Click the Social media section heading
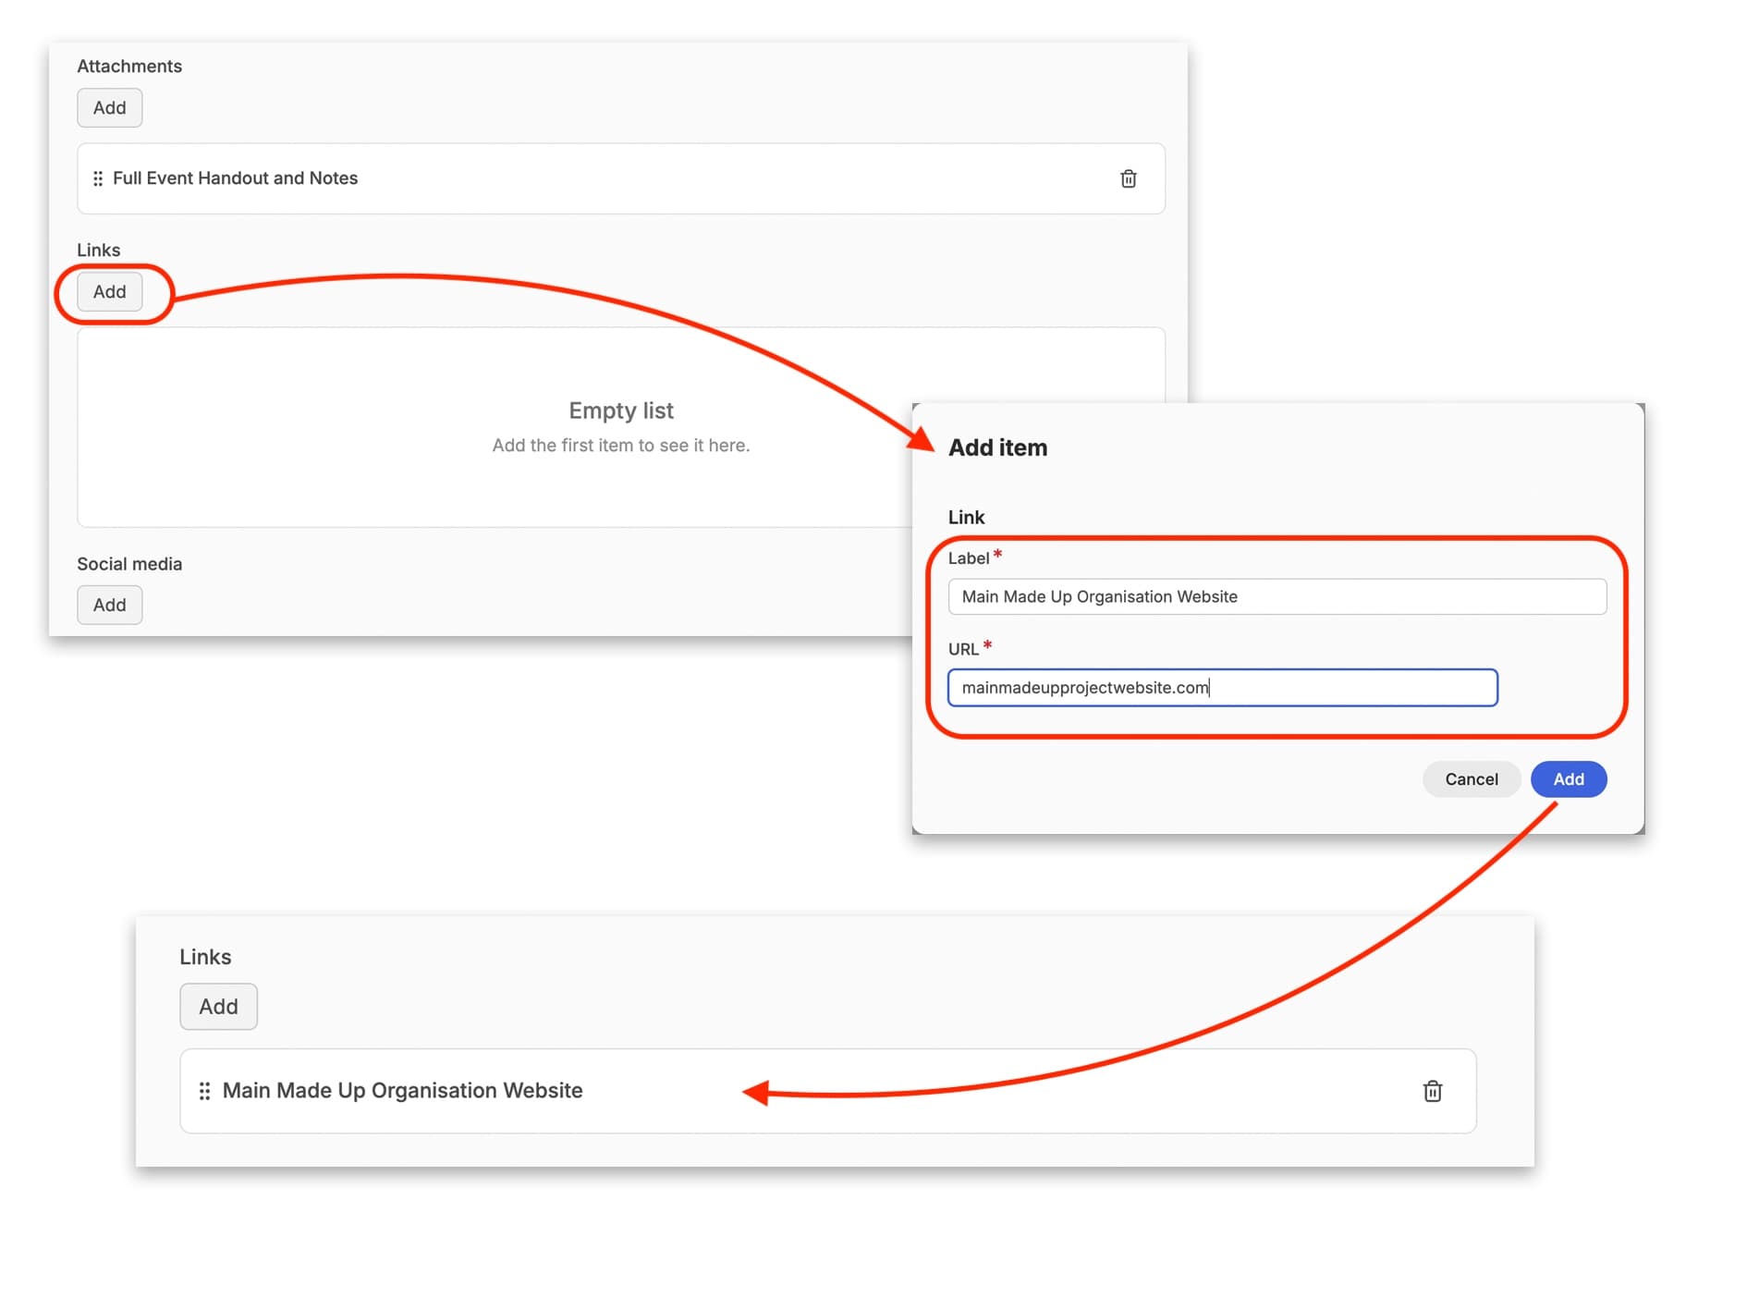1747x1310 pixels. (x=129, y=564)
